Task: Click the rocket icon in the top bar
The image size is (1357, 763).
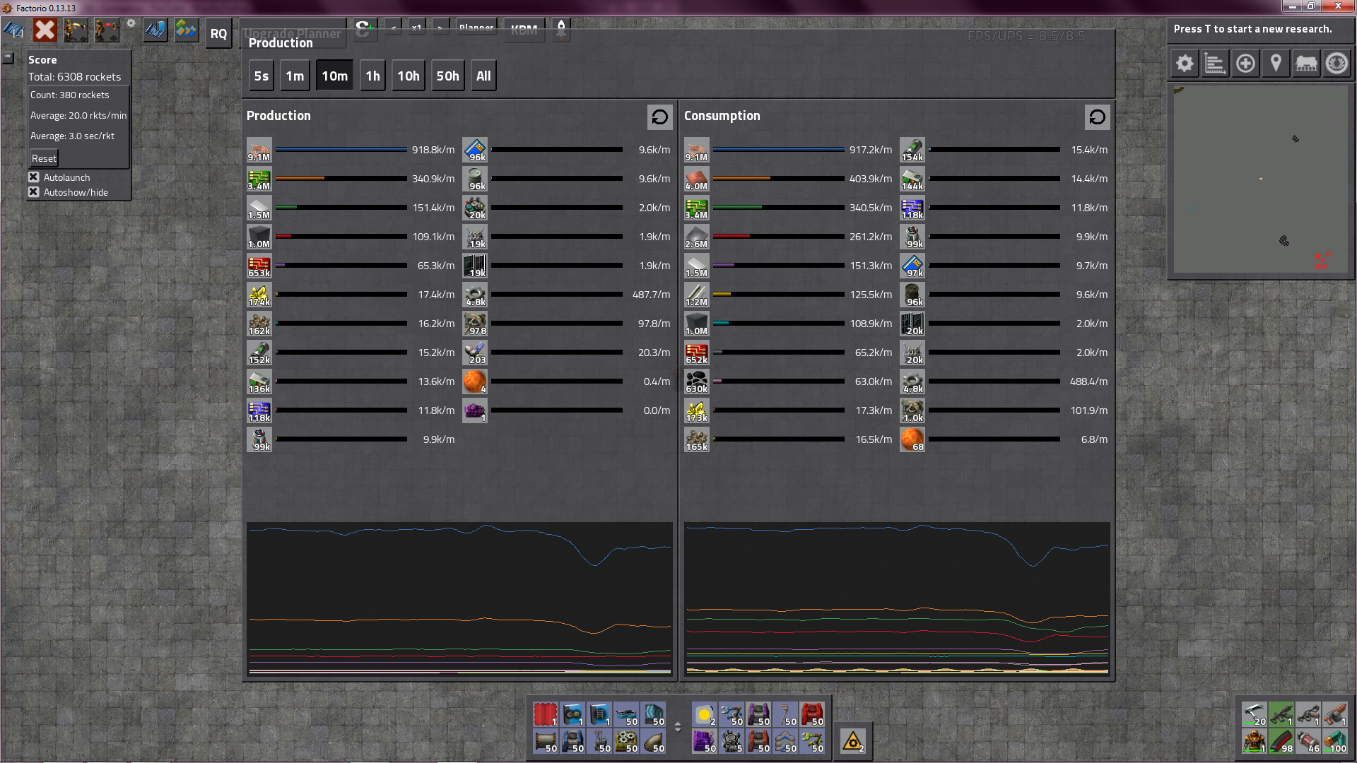Action: point(561,30)
